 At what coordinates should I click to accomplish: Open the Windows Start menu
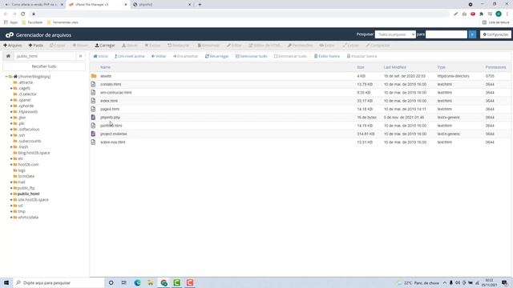(6, 282)
